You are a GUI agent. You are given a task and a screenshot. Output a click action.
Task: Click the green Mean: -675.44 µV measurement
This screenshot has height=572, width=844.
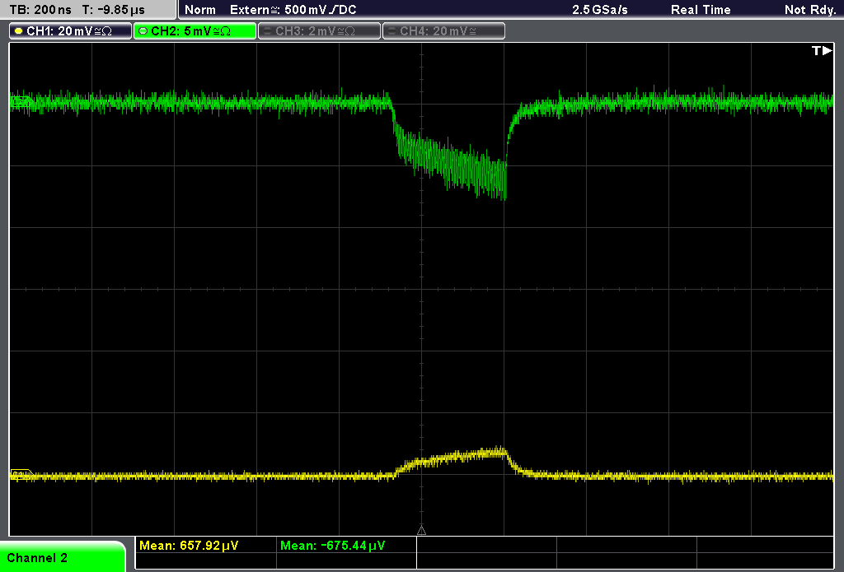tap(333, 546)
